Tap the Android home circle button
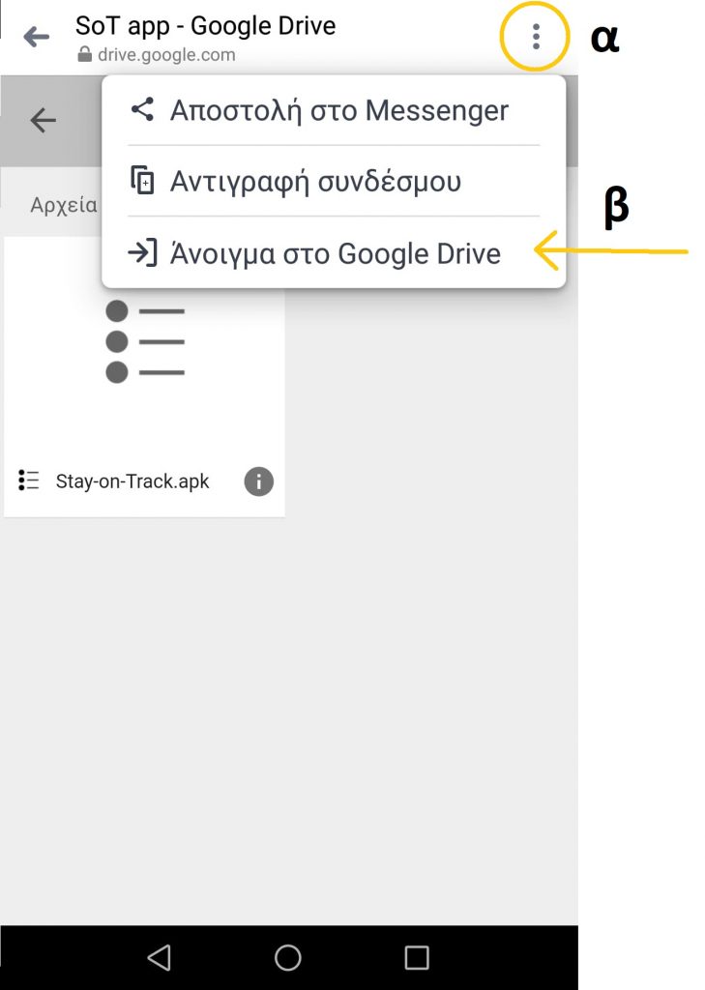 point(288,957)
